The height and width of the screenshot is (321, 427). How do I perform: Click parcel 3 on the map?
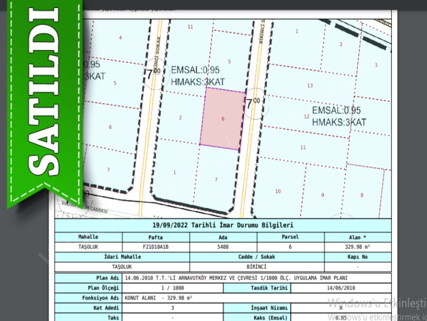(x=376, y=65)
